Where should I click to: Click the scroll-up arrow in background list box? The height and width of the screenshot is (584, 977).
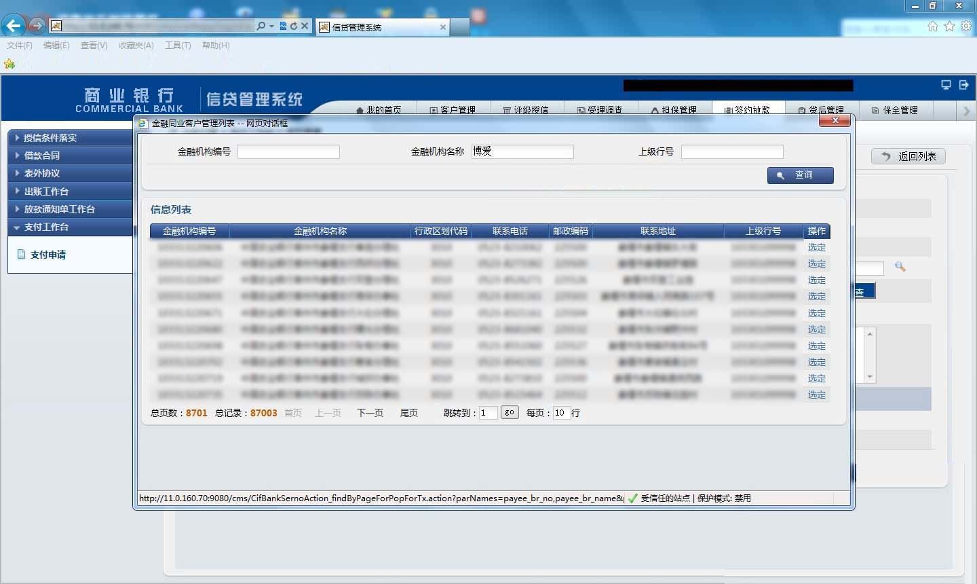point(870,334)
